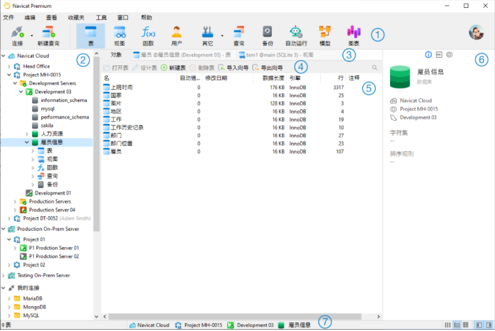This screenshot has height=331, width=495.
Task: Open the dropdown arrow beside 连接
Action: point(32,36)
